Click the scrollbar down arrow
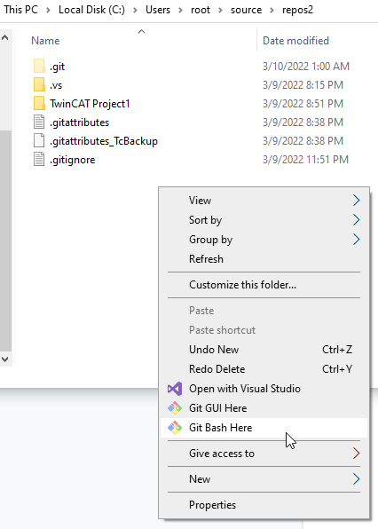378x529 pixels. point(5,359)
